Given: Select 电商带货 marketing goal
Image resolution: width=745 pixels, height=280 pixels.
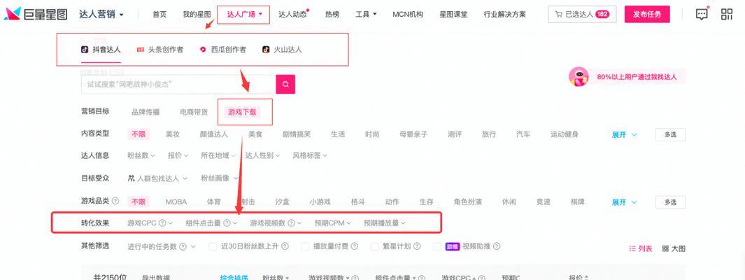Looking at the screenshot, I should [x=194, y=112].
